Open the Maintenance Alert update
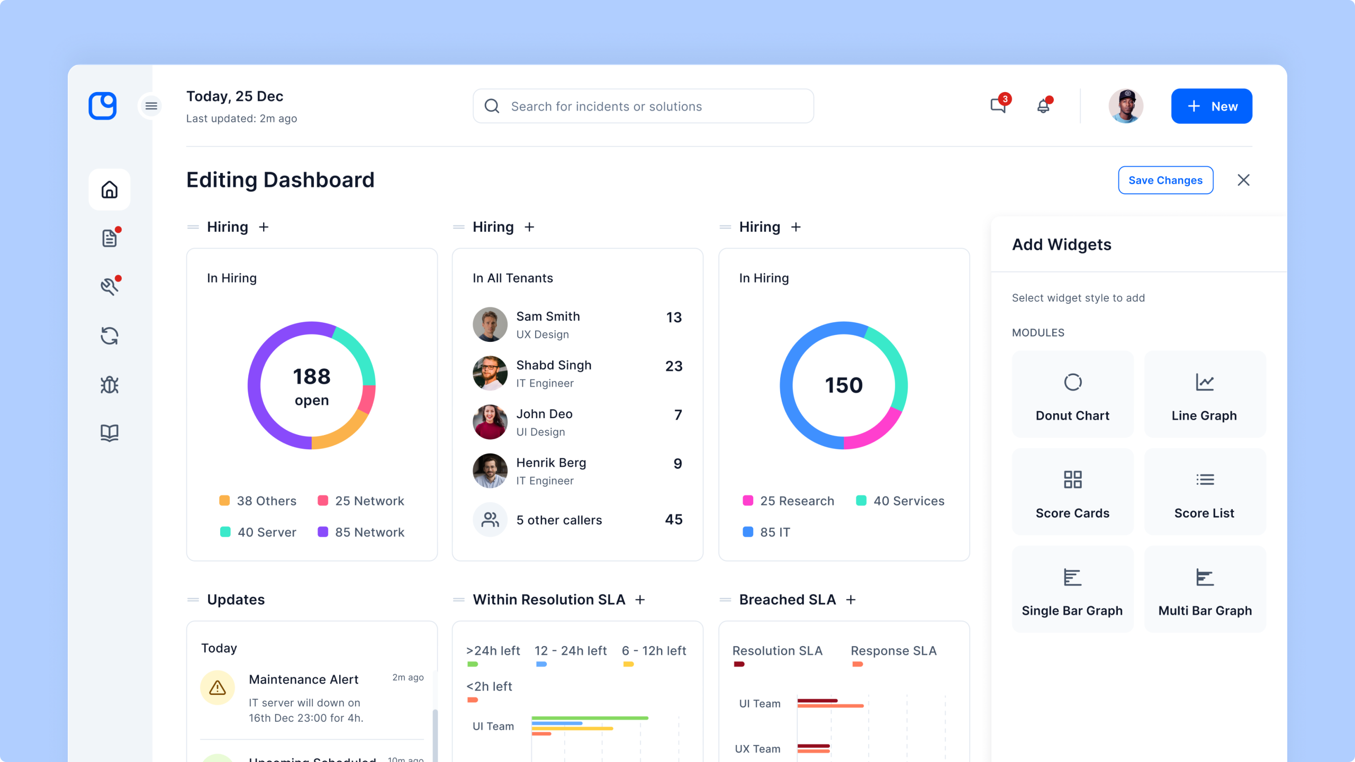1355x762 pixels. (312, 698)
